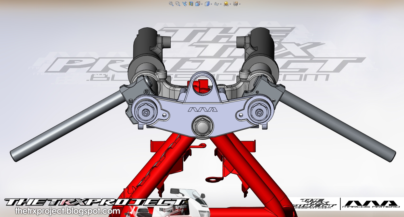This screenshot has width=404, height=217.
Task: Return to the Previous View
Action: point(184,4)
